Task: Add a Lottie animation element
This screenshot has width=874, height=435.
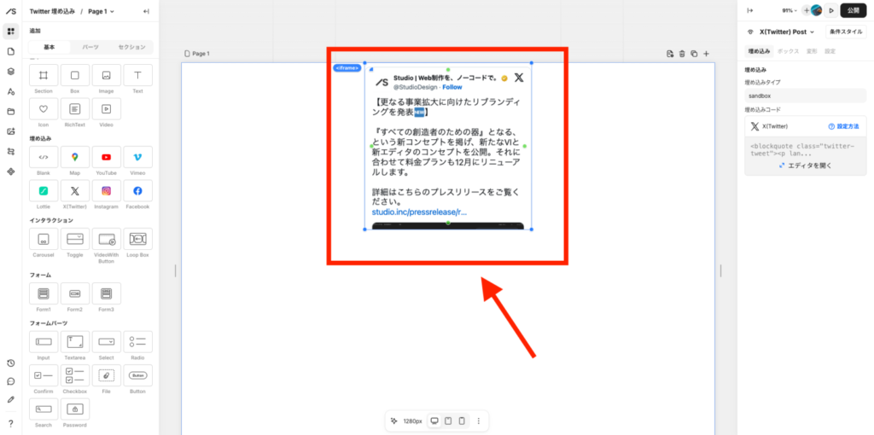Action: point(44,191)
